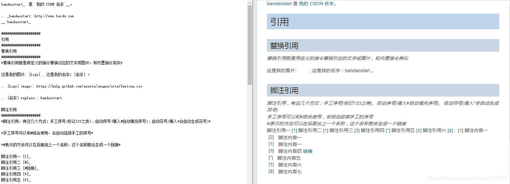The height and width of the screenshot is (184, 510).
Task: Click the [†] reference after 脚注引用五
Action: (419, 130)
